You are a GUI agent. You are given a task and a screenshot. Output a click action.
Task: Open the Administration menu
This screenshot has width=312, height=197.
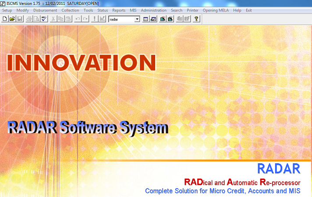153,10
